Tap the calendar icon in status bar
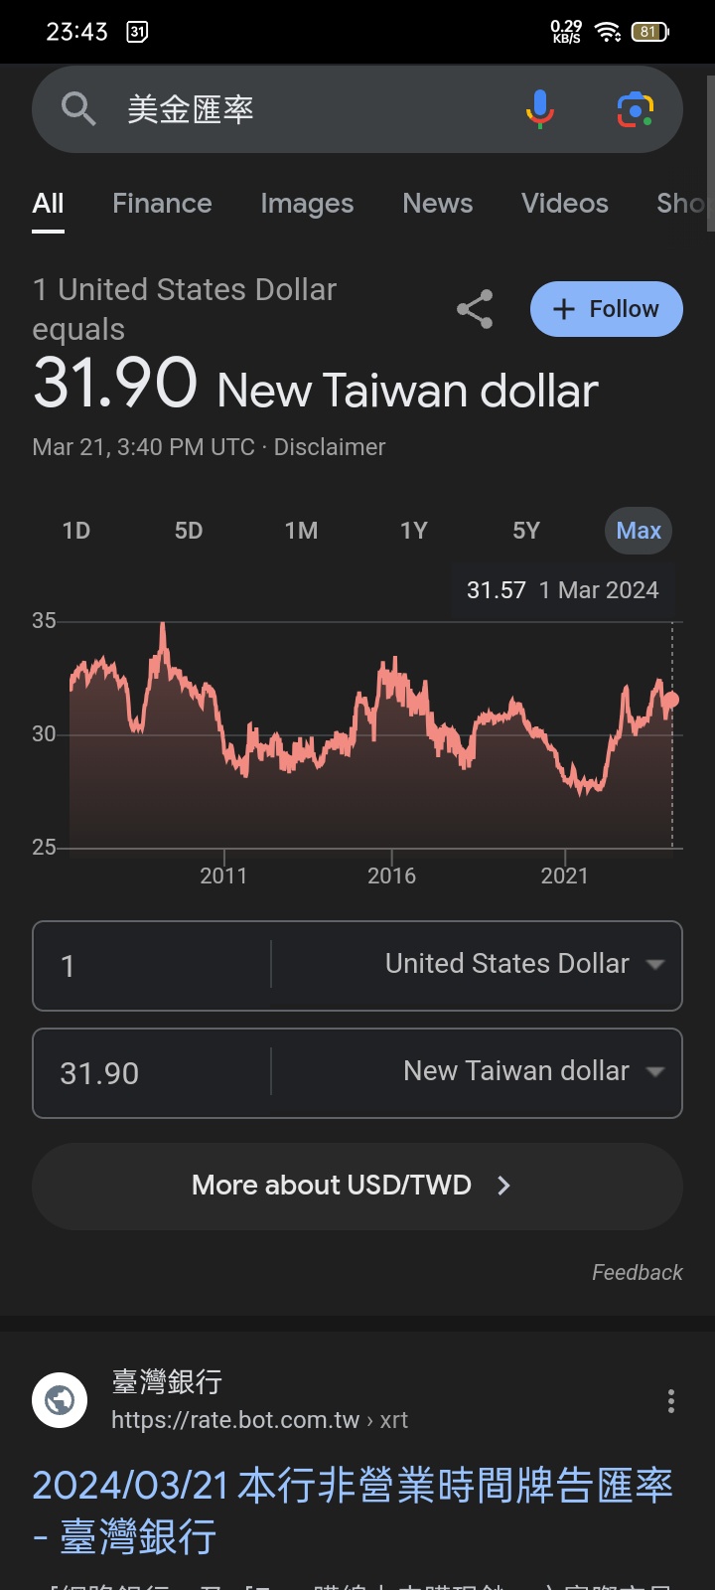Image resolution: width=715 pixels, height=1590 pixels. 137,32
